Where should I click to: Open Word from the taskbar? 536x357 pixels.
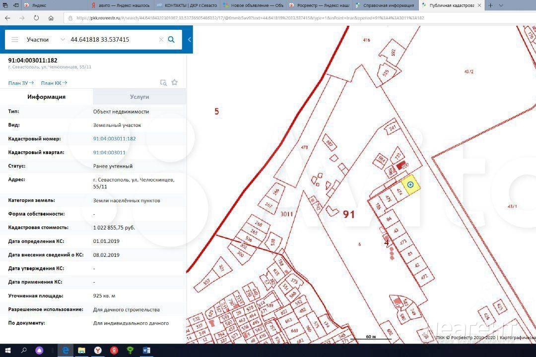click(x=146, y=351)
